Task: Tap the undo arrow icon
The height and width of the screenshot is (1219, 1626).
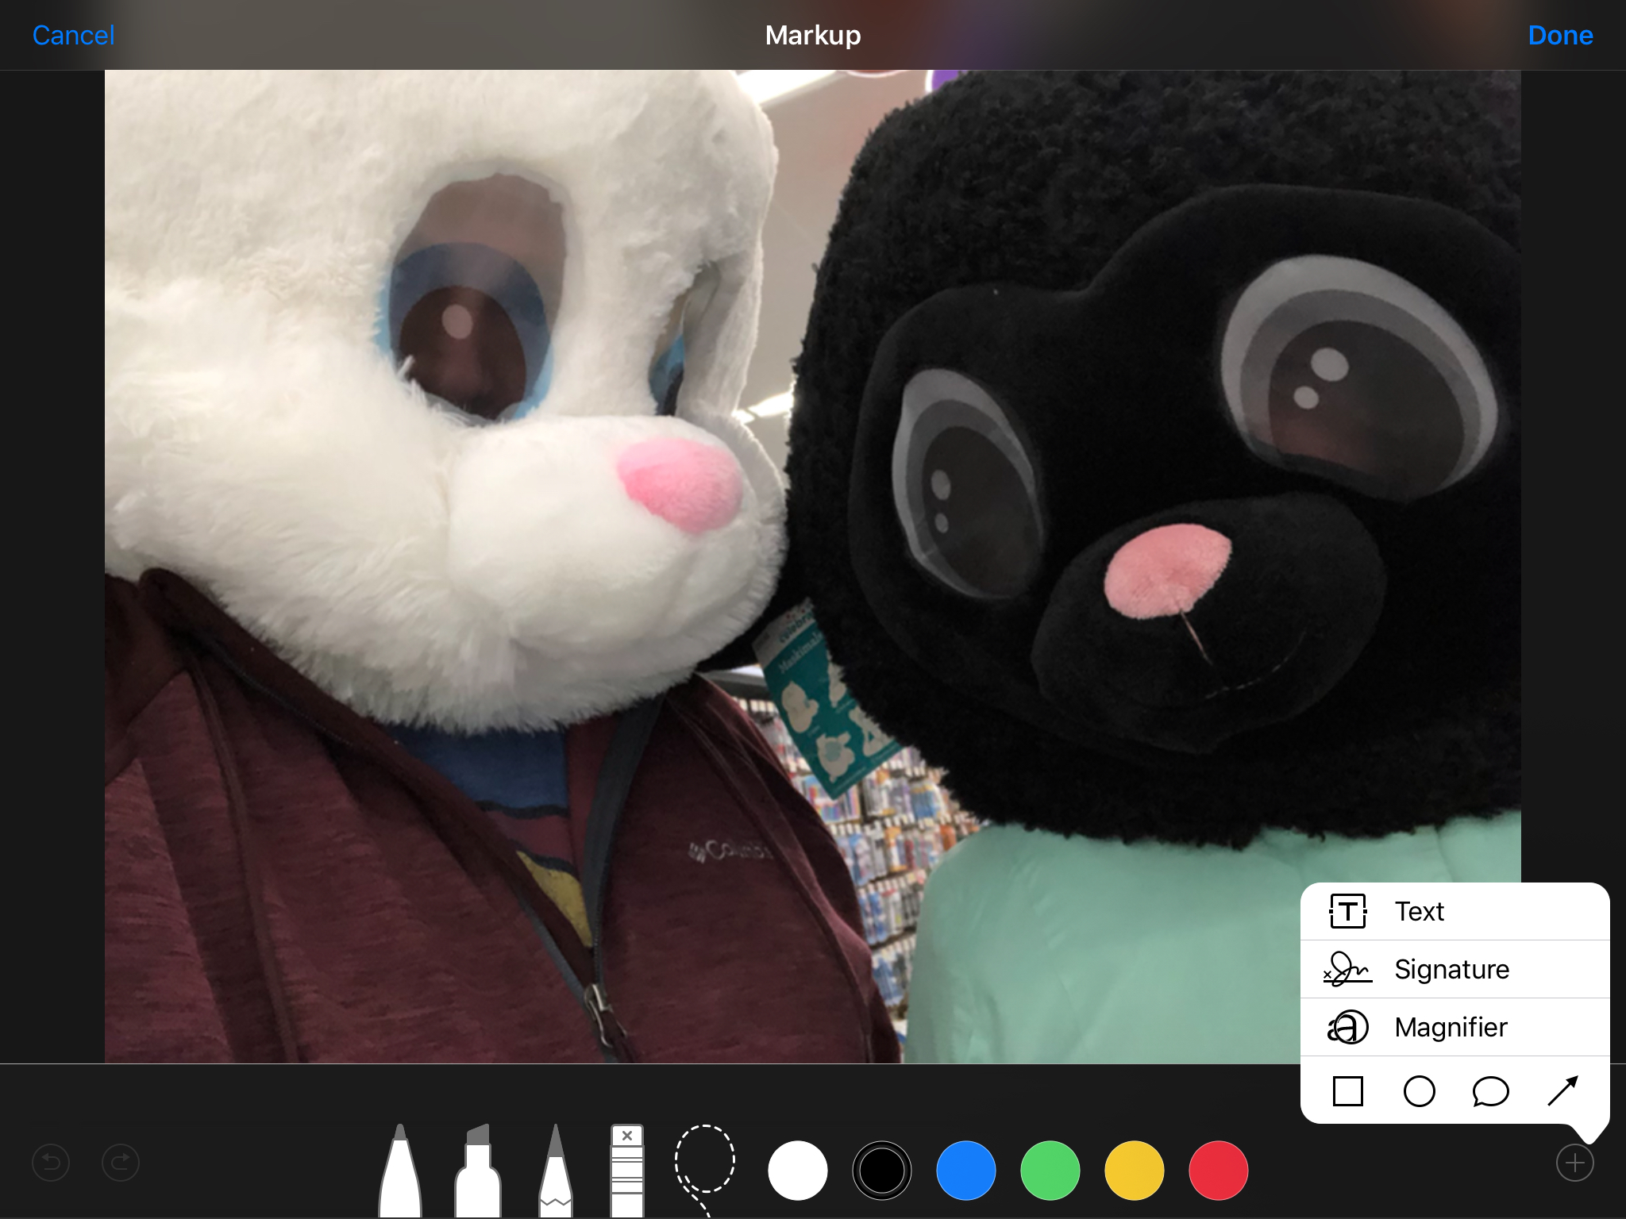Action: pyautogui.click(x=51, y=1163)
